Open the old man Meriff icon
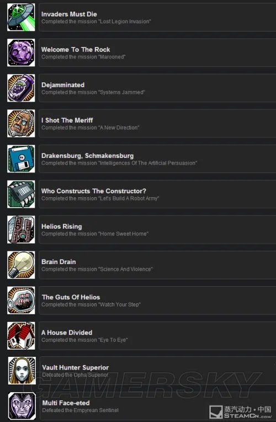This screenshot has width=276, height=422. click(21, 124)
